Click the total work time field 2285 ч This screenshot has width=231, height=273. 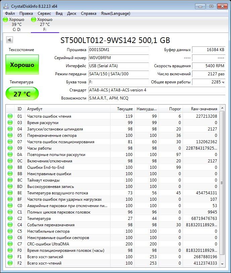click(209, 82)
